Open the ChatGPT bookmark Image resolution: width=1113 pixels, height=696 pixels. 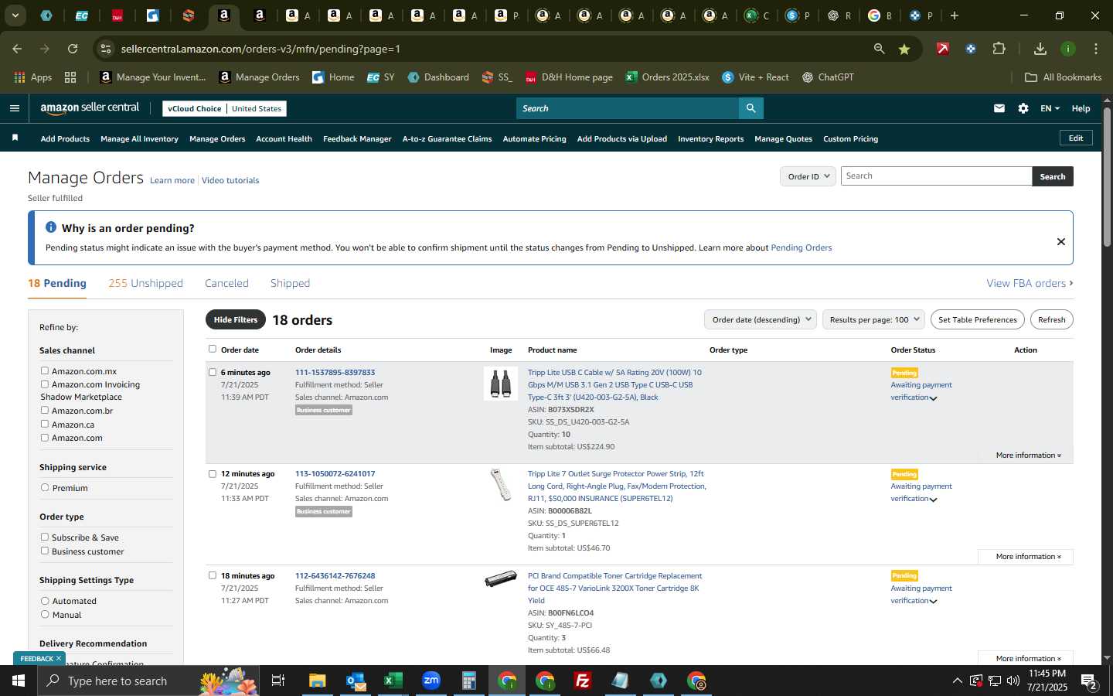828,77
